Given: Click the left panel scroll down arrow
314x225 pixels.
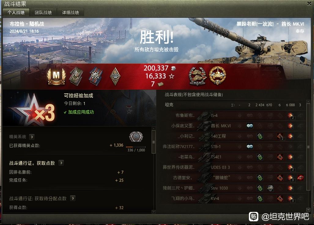Looking at the screenshot, I should pos(153,212).
